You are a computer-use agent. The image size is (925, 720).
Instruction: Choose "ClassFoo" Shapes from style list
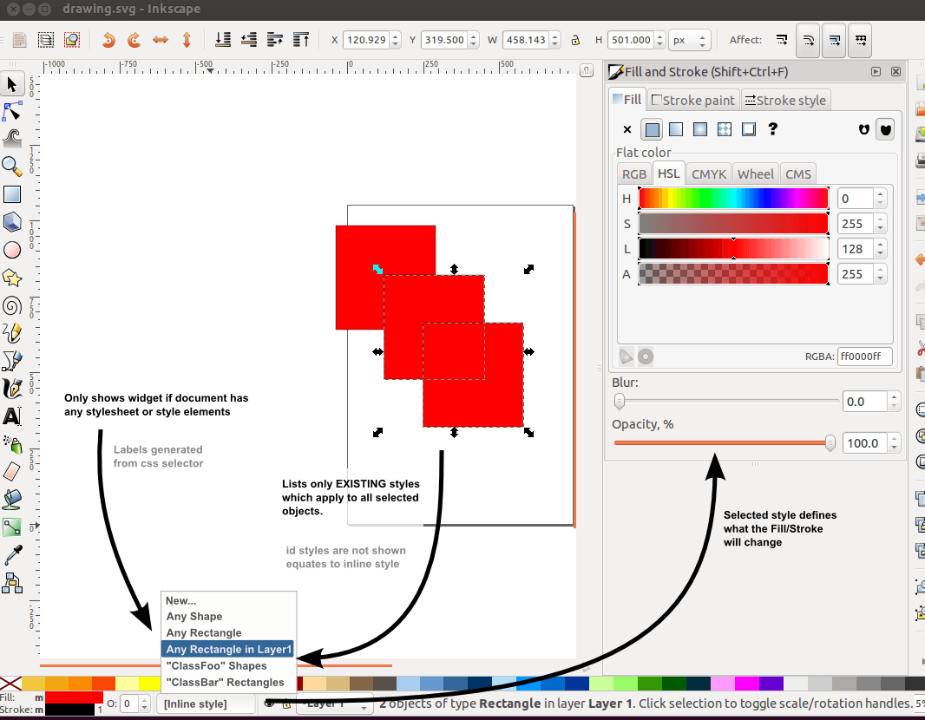coord(216,665)
